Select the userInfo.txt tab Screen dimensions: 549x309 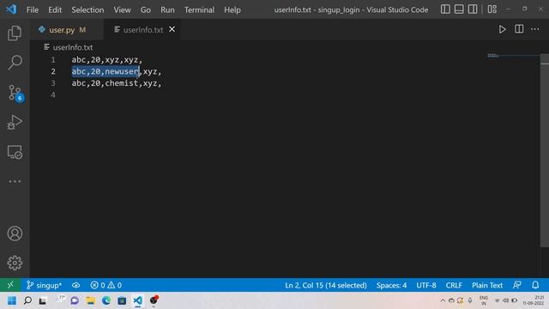pyautogui.click(x=143, y=30)
